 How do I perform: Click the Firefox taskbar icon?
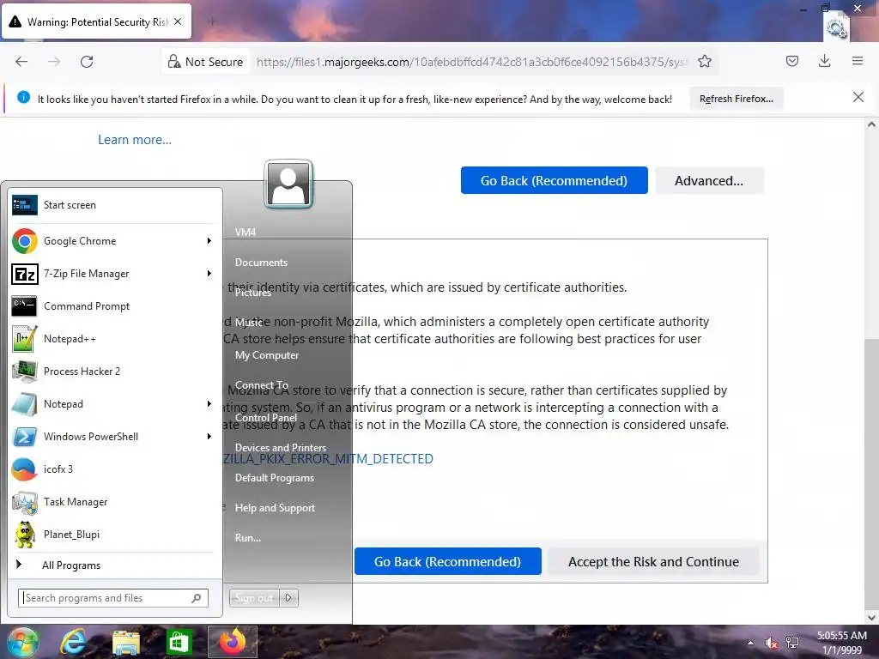[232, 642]
